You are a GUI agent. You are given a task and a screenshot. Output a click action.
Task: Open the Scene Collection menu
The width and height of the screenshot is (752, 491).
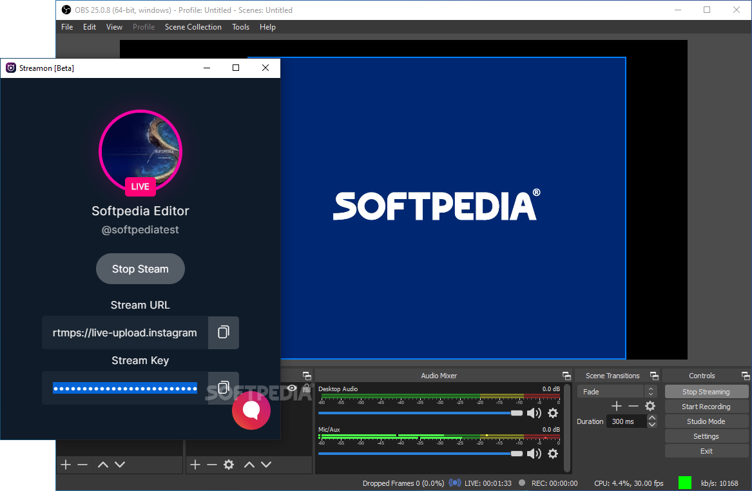(193, 27)
